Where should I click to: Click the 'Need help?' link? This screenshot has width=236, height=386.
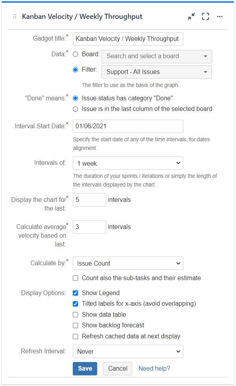click(154, 368)
